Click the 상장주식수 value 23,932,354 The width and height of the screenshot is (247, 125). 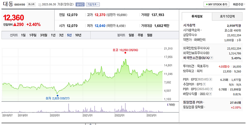pos(234,35)
